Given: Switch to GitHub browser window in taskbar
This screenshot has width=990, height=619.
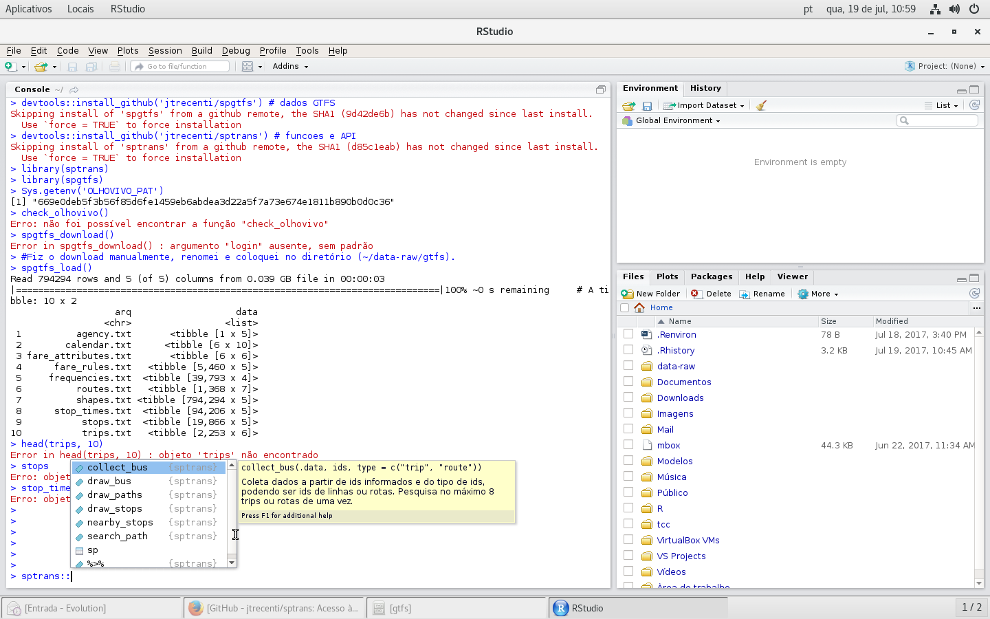Looking at the screenshot, I should pos(274,608).
